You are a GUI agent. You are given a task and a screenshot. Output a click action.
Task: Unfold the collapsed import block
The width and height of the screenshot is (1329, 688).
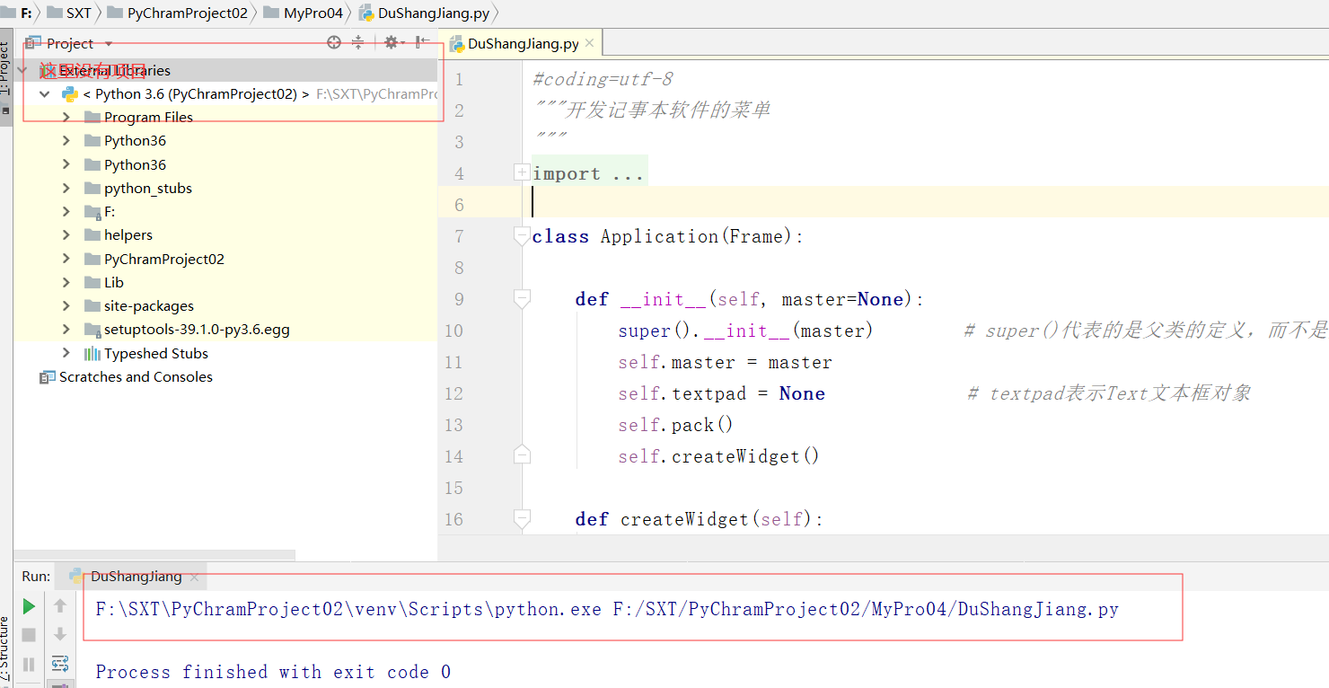pos(522,172)
